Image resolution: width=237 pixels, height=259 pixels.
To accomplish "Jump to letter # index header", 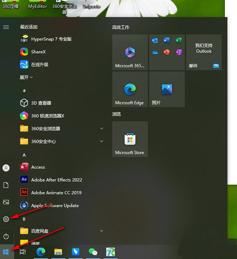I will click(x=24, y=91).
